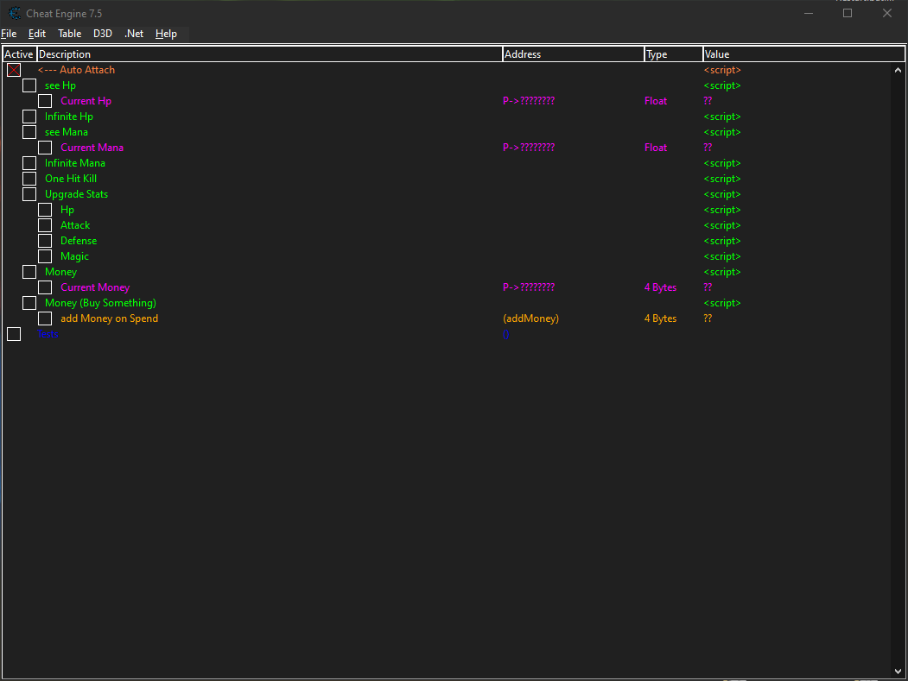Tick the Current Mana checkbox
Image resolution: width=908 pixels, height=681 pixels.
pyautogui.click(x=45, y=148)
